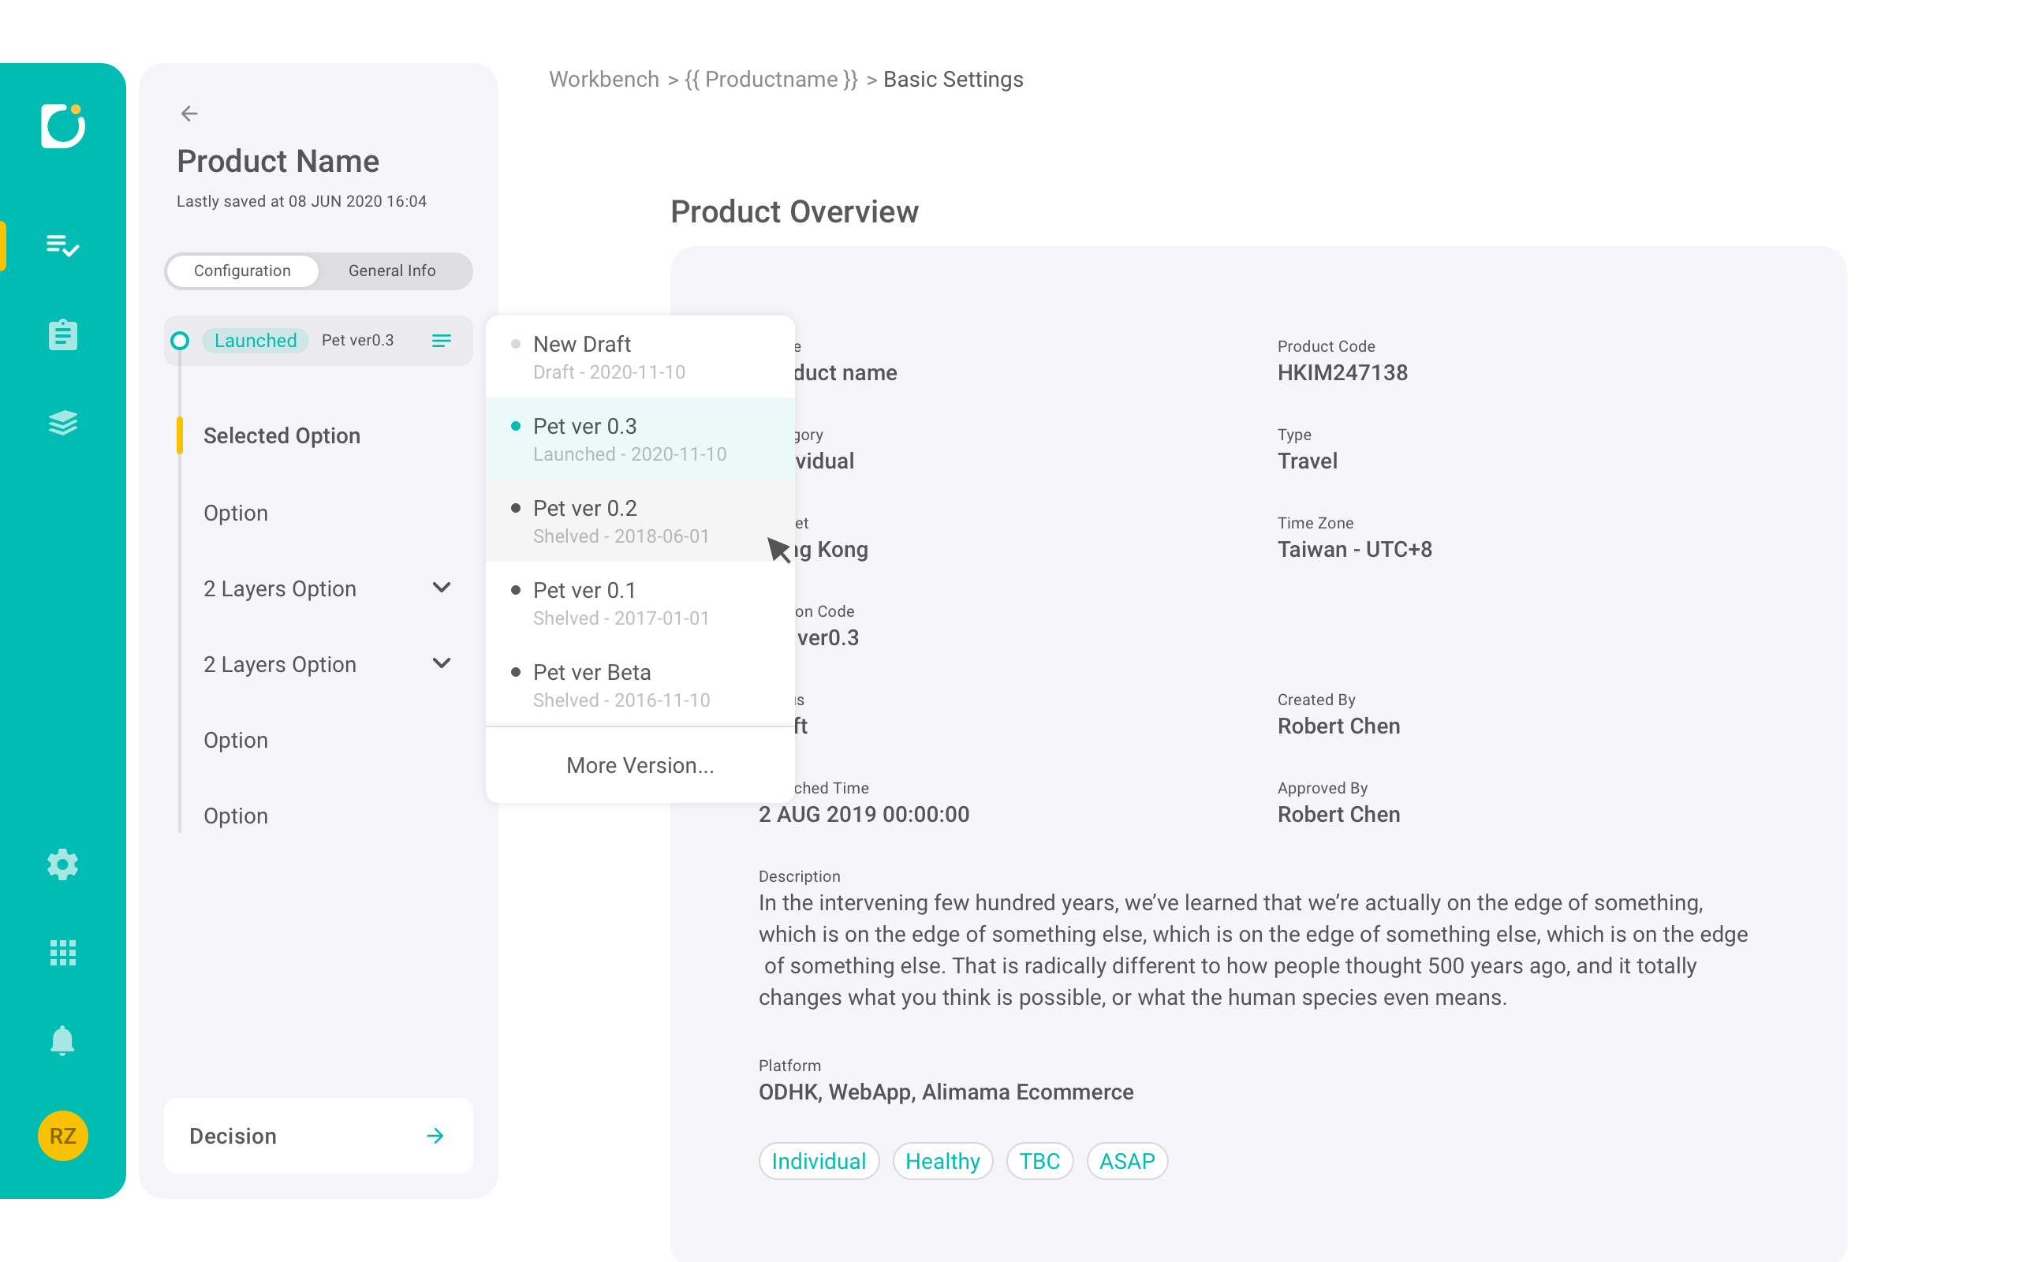The width and height of the screenshot is (2019, 1262).
Task: Open settings gear in the sidebar
Action: pos(62,864)
